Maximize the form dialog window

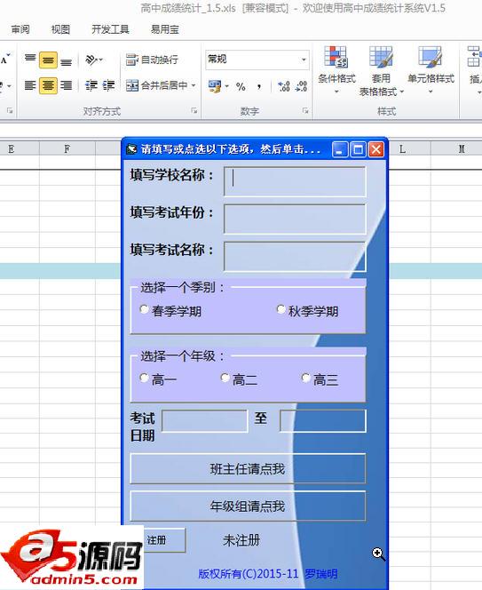tap(358, 149)
